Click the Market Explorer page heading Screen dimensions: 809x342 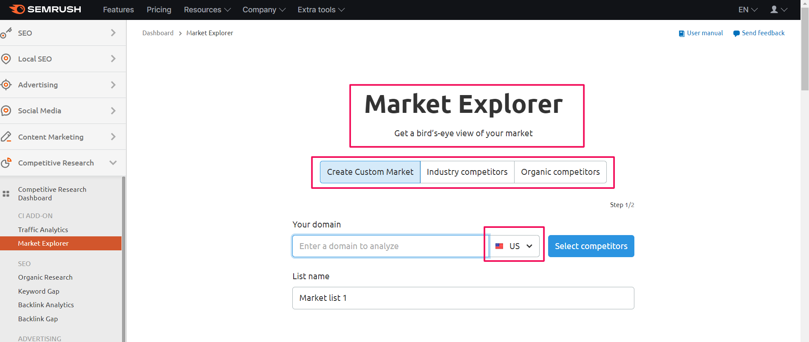pos(464,104)
